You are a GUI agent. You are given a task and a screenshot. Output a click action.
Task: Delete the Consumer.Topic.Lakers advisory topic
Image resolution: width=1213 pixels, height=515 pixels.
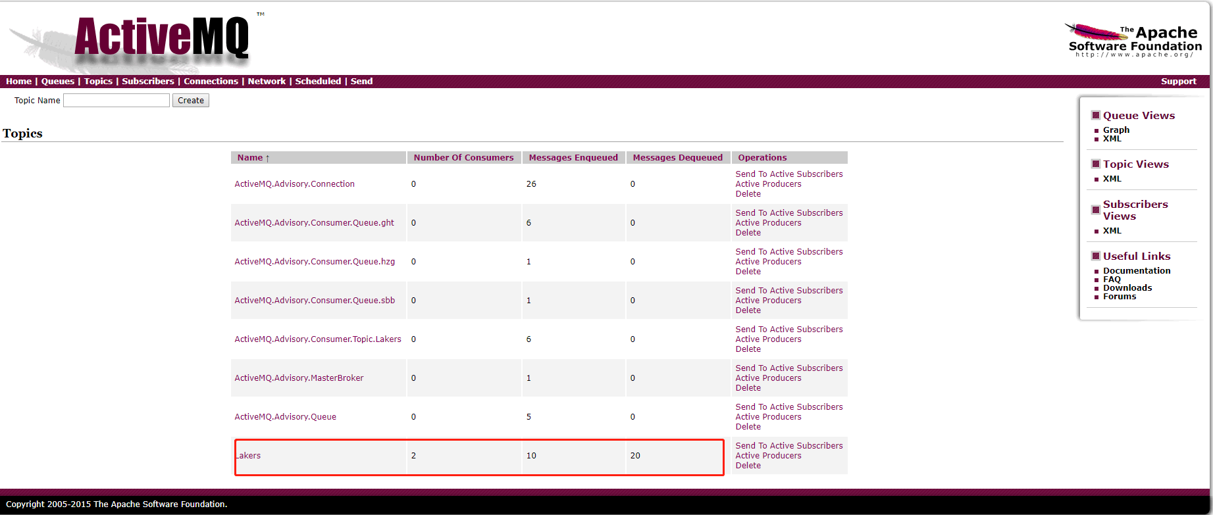748,349
